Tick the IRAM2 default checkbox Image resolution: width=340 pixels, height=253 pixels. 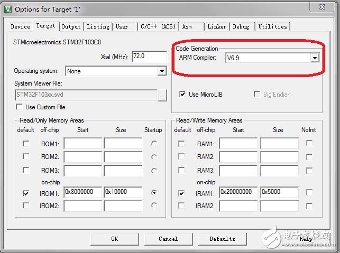point(181,205)
